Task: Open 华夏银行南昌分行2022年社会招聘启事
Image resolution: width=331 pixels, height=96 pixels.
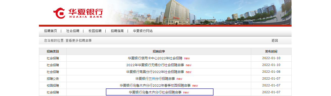Action: click(155, 72)
